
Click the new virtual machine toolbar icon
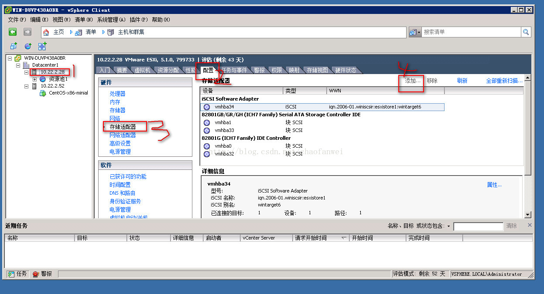click(x=14, y=46)
